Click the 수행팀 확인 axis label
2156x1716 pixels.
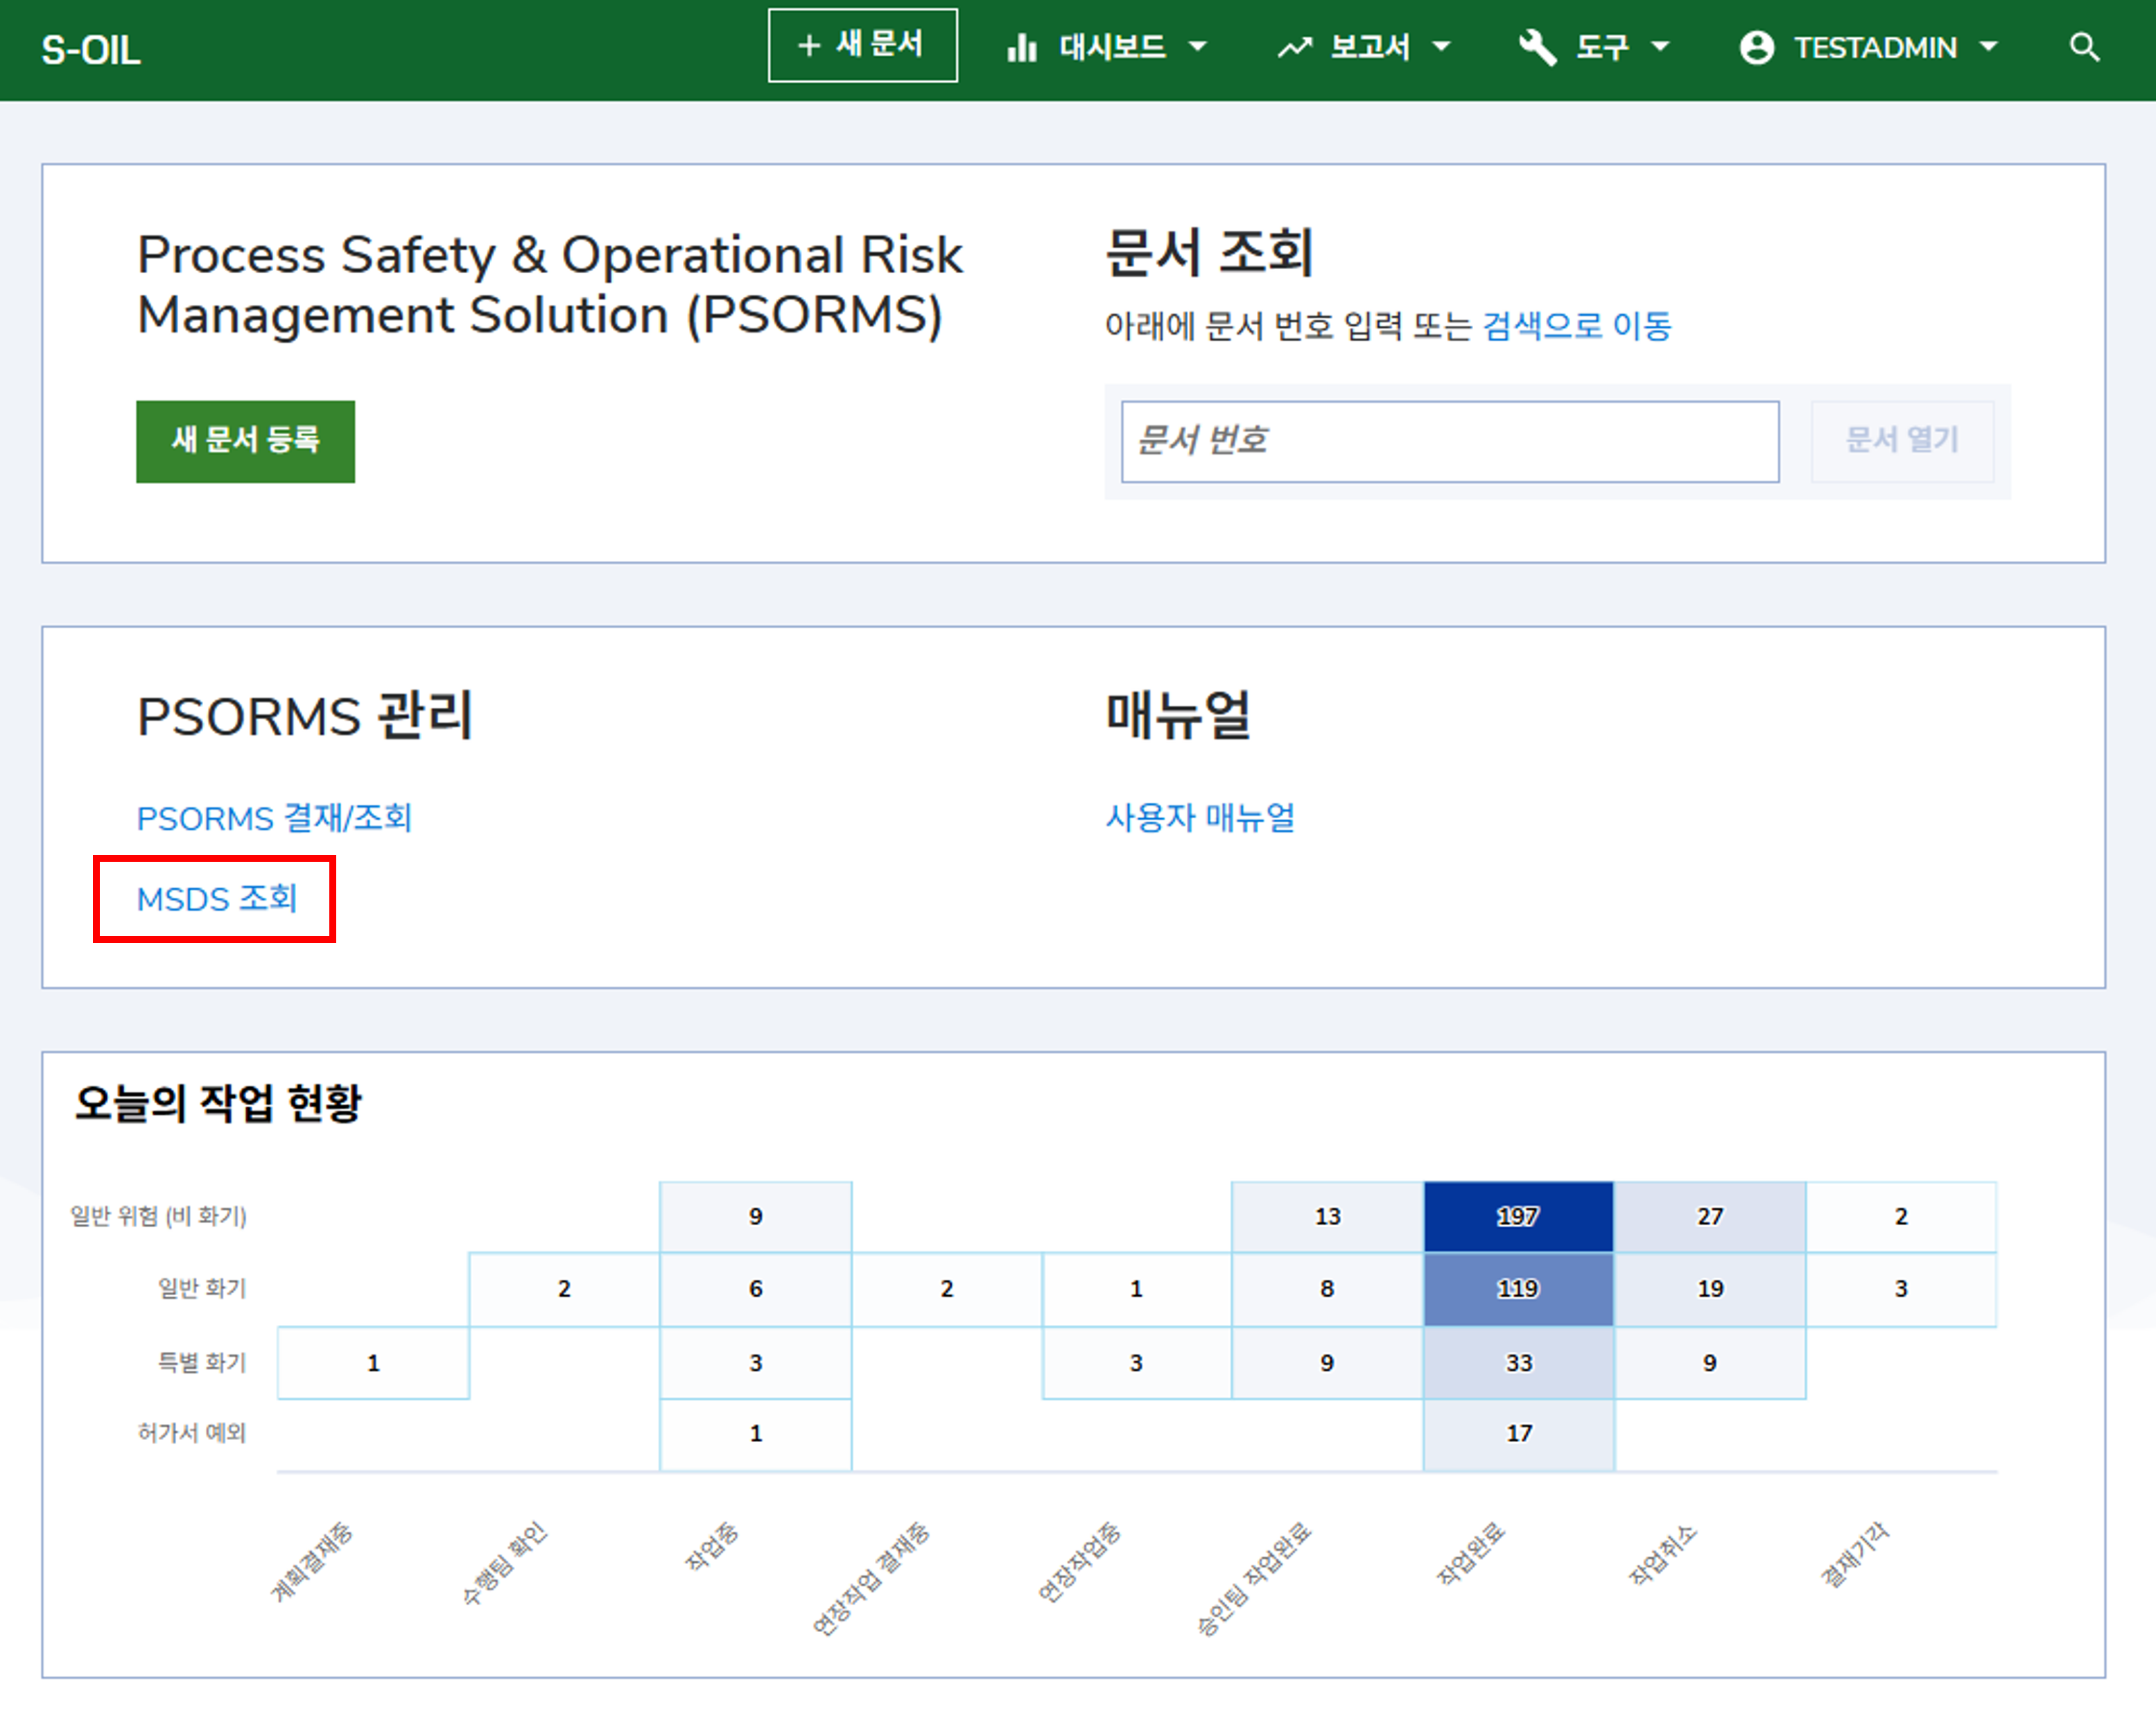click(x=504, y=1563)
